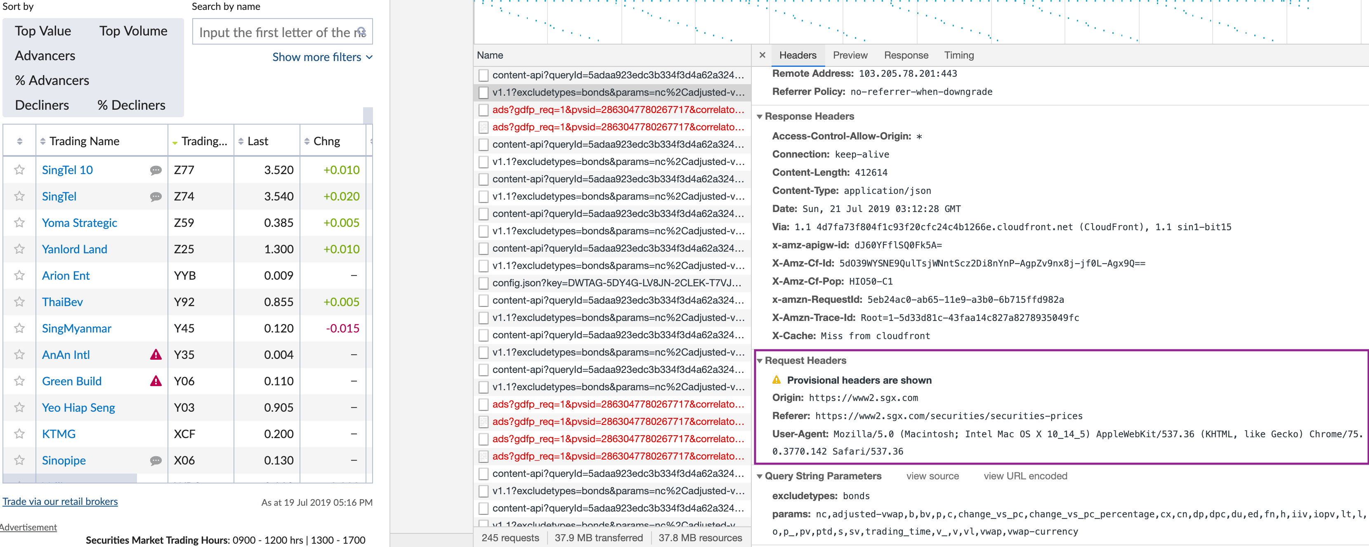This screenshot has width=1369, height=547.
Task: Sort table by Trading Name column
Action: [x=84, y=141]
